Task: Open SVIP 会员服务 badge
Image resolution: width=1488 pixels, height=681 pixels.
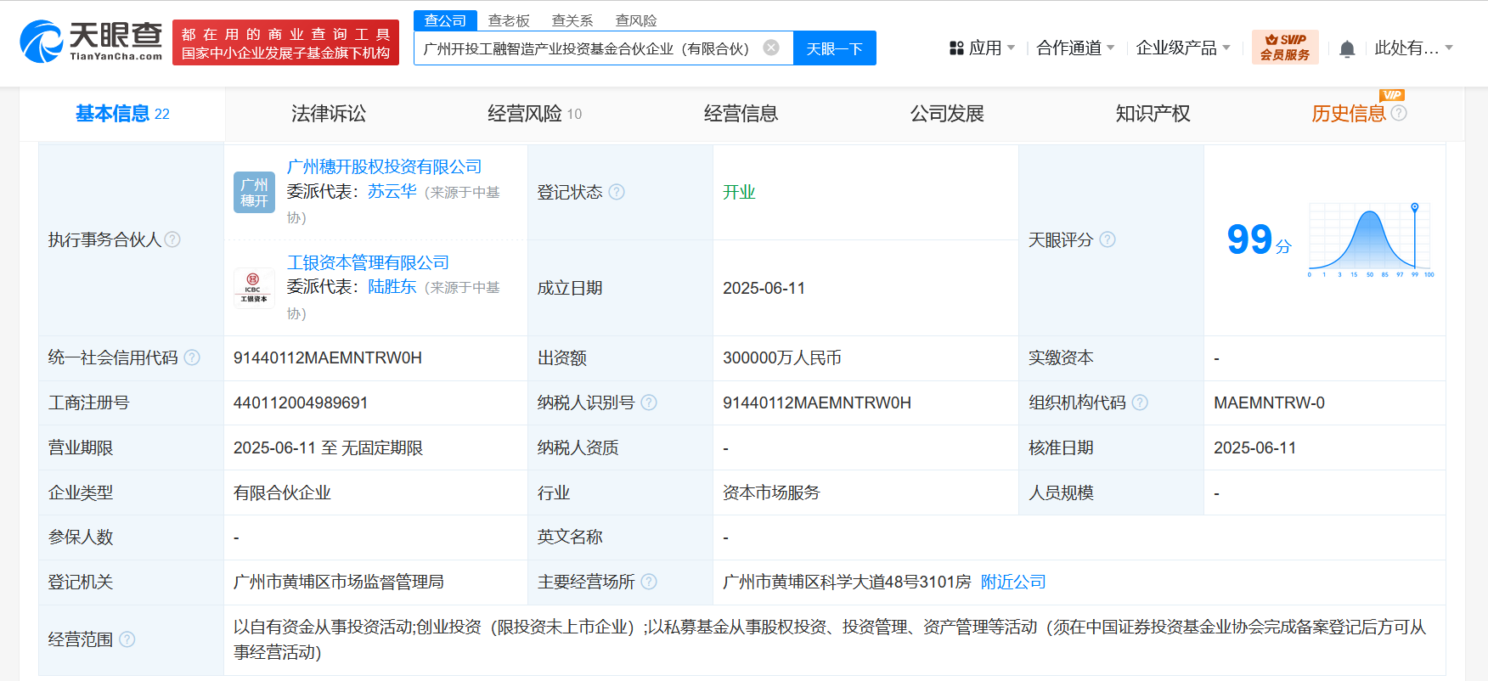Action: (1285, 47)
